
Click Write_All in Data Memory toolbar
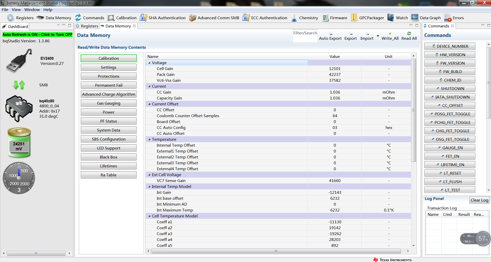[x=390, y=36]
